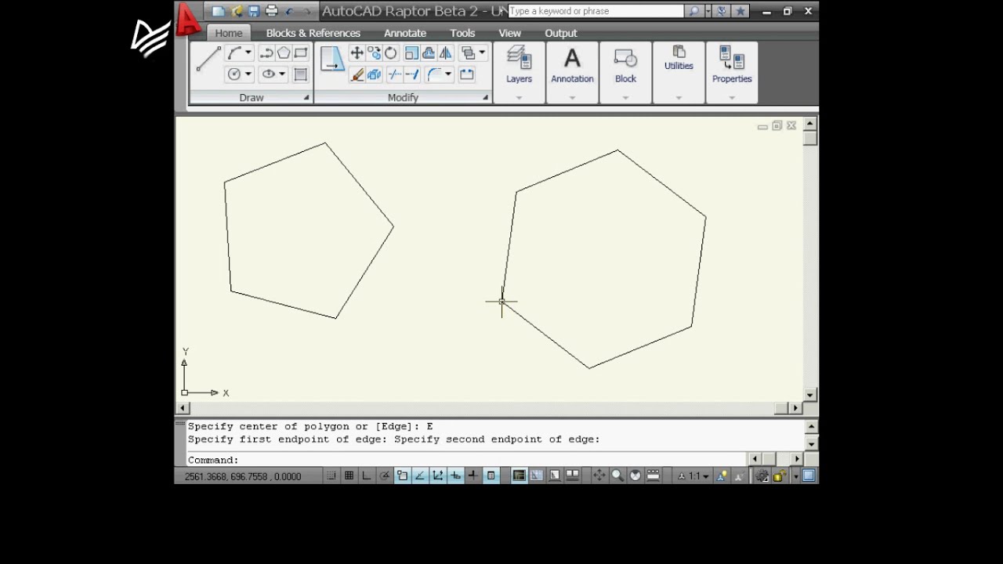This screenshot has height=564, width=1003.
Task: Select the Mirror tool in Modify panel
Action: point(446,53)
